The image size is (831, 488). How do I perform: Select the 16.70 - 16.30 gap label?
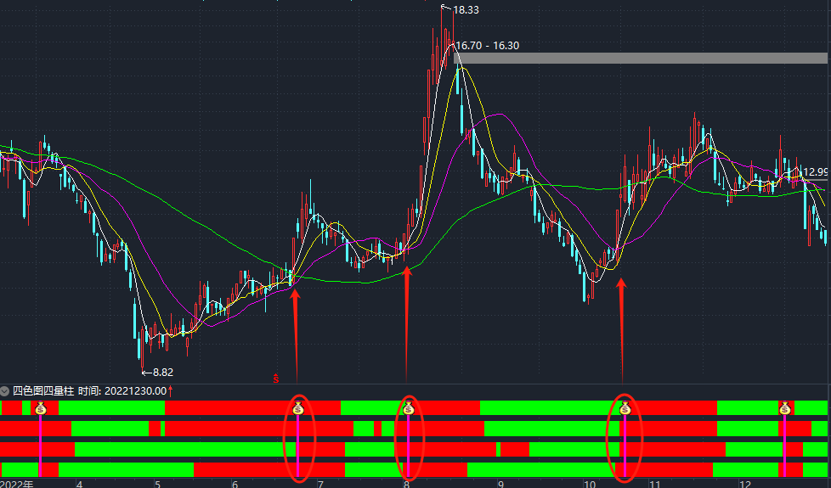point(487,46)
